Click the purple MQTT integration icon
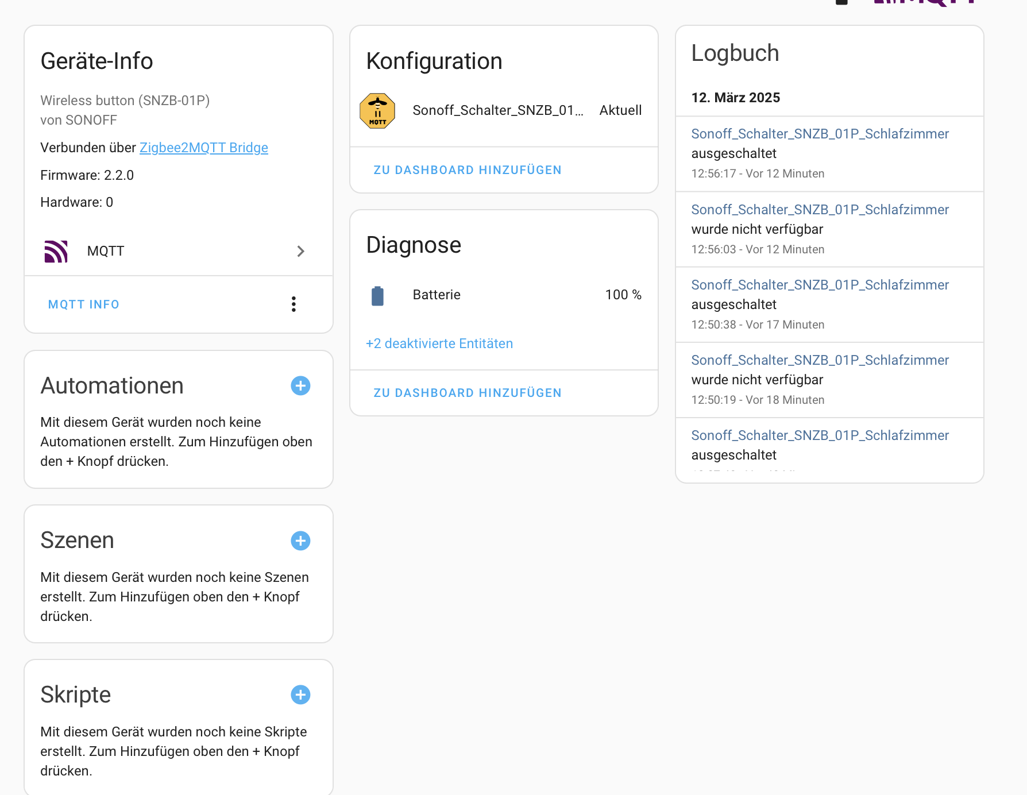 point(56,252)
